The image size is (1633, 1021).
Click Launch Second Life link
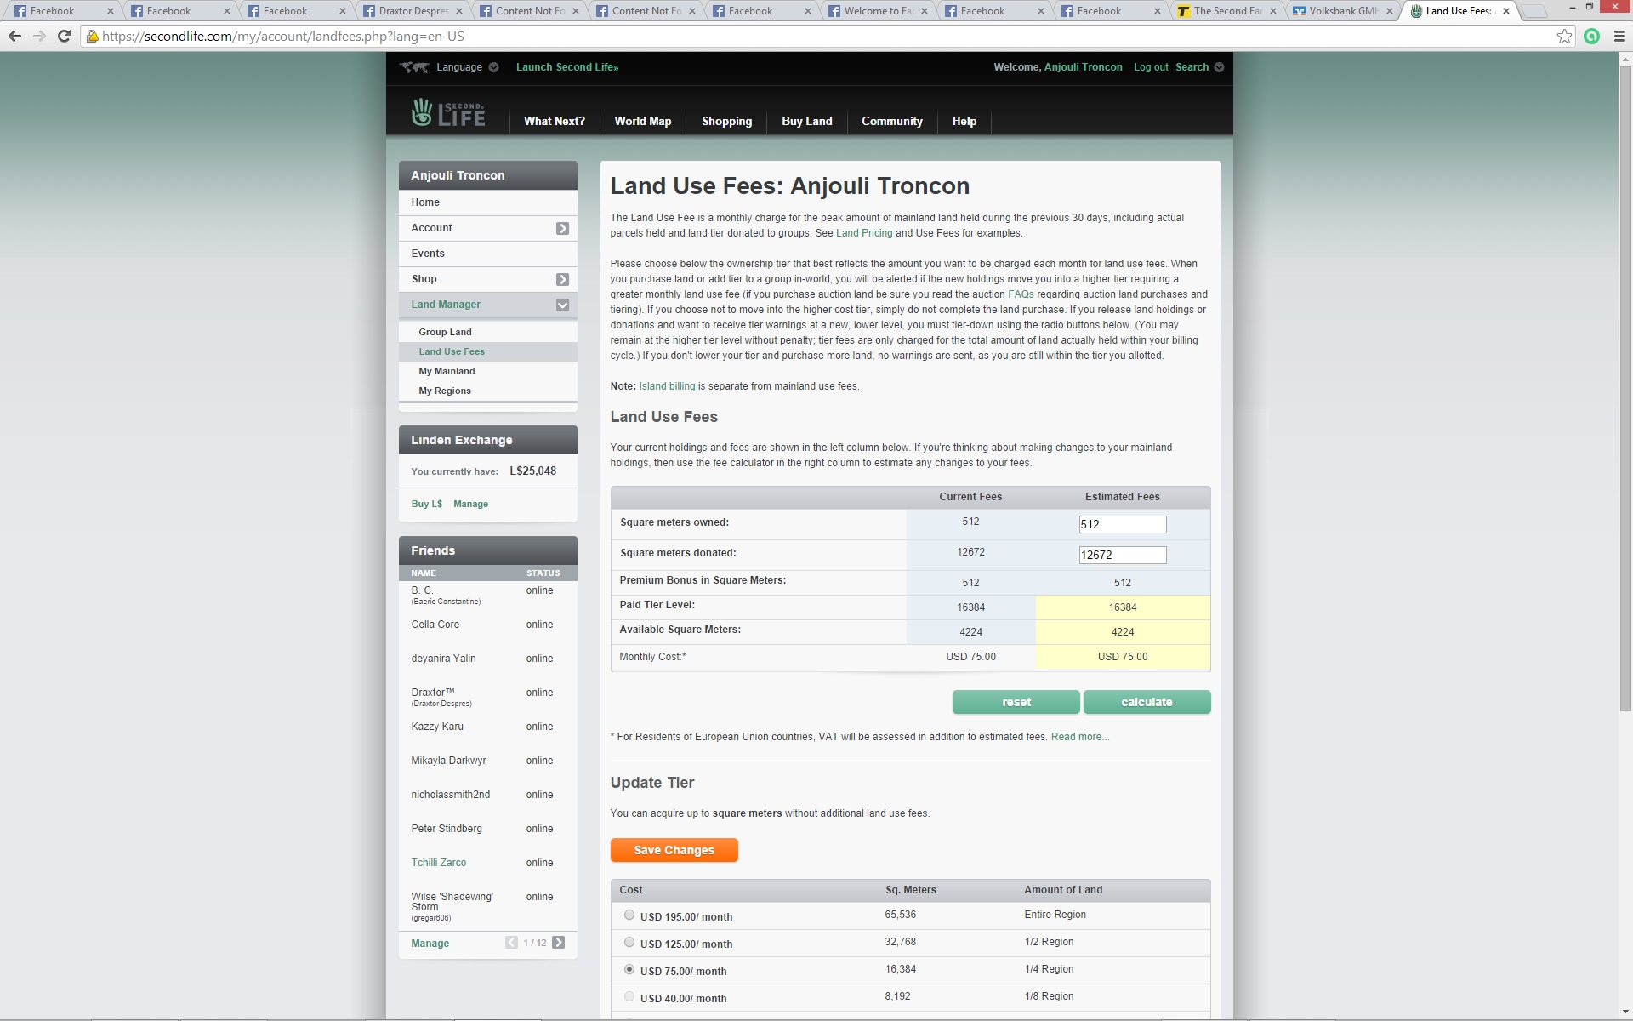567,67
